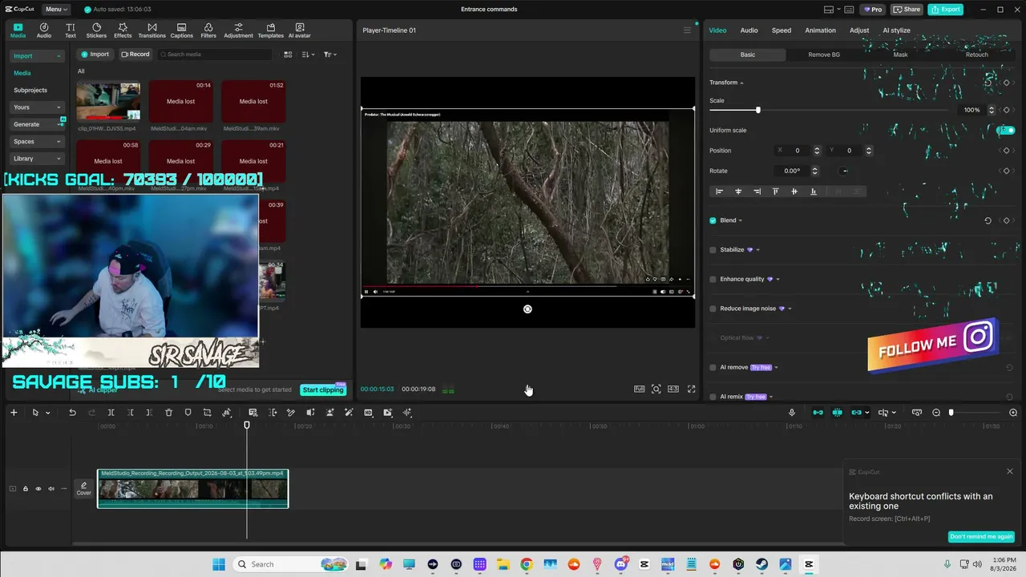
Task: Enable the Reduce image noise checkbox
Action: [713, 309]
